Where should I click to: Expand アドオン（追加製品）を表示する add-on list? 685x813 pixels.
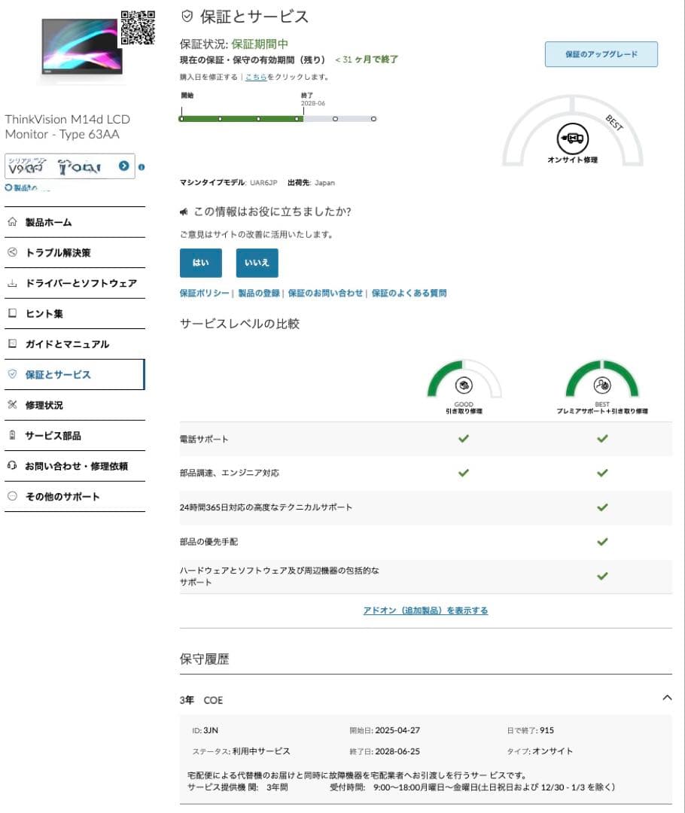tap(425, 609)
